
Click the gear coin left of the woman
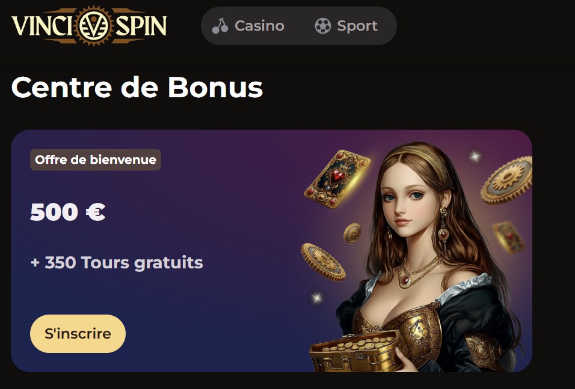[323, 262]
